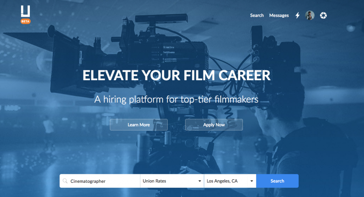Click the Learn More button
The width and height of the screenshot is (364, 197).
pyautogui.click(x=139, y=125)
